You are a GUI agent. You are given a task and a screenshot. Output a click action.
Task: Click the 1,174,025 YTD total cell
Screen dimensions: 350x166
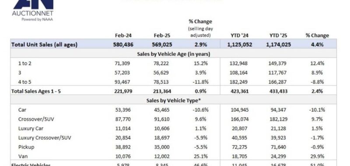coord(278,45)
